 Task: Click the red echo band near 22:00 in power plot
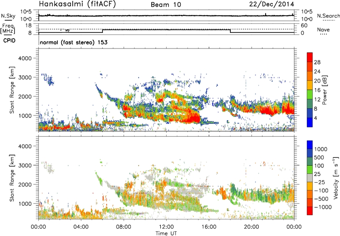(x=268, y=110)
